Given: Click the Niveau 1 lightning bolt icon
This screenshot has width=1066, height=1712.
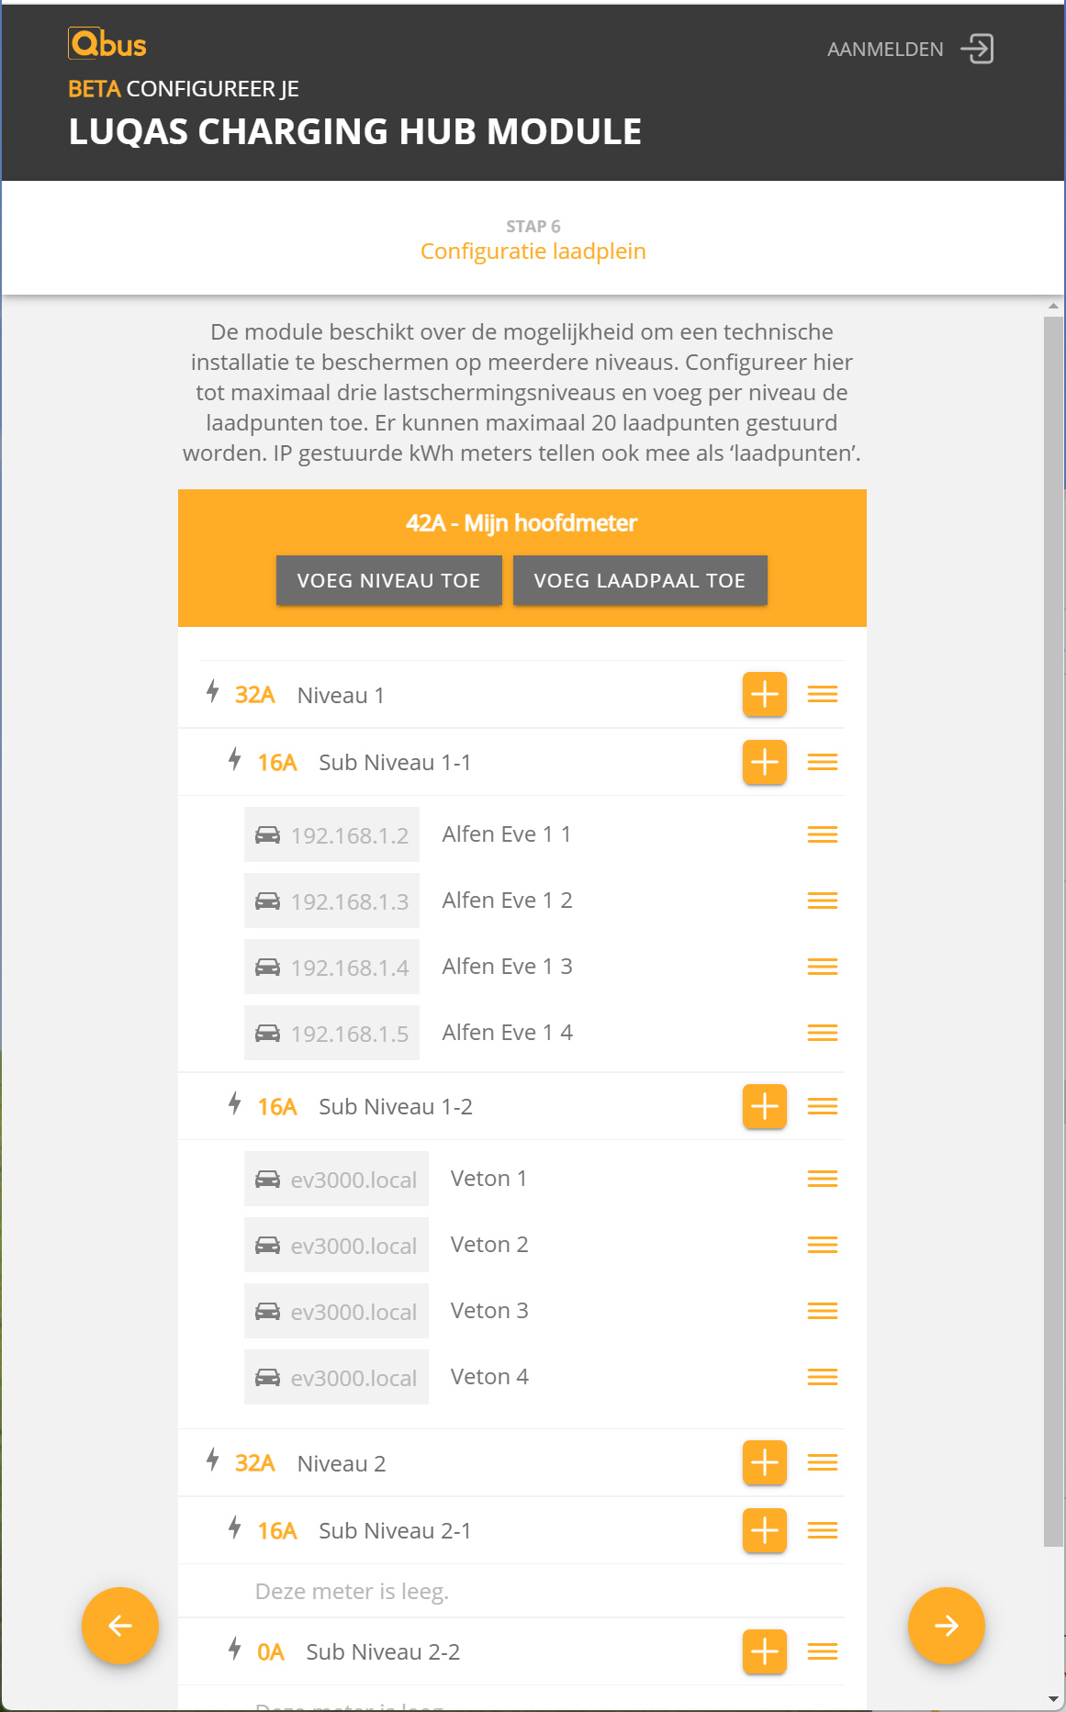Looking at the screenshot, I should tap(213, 691).
